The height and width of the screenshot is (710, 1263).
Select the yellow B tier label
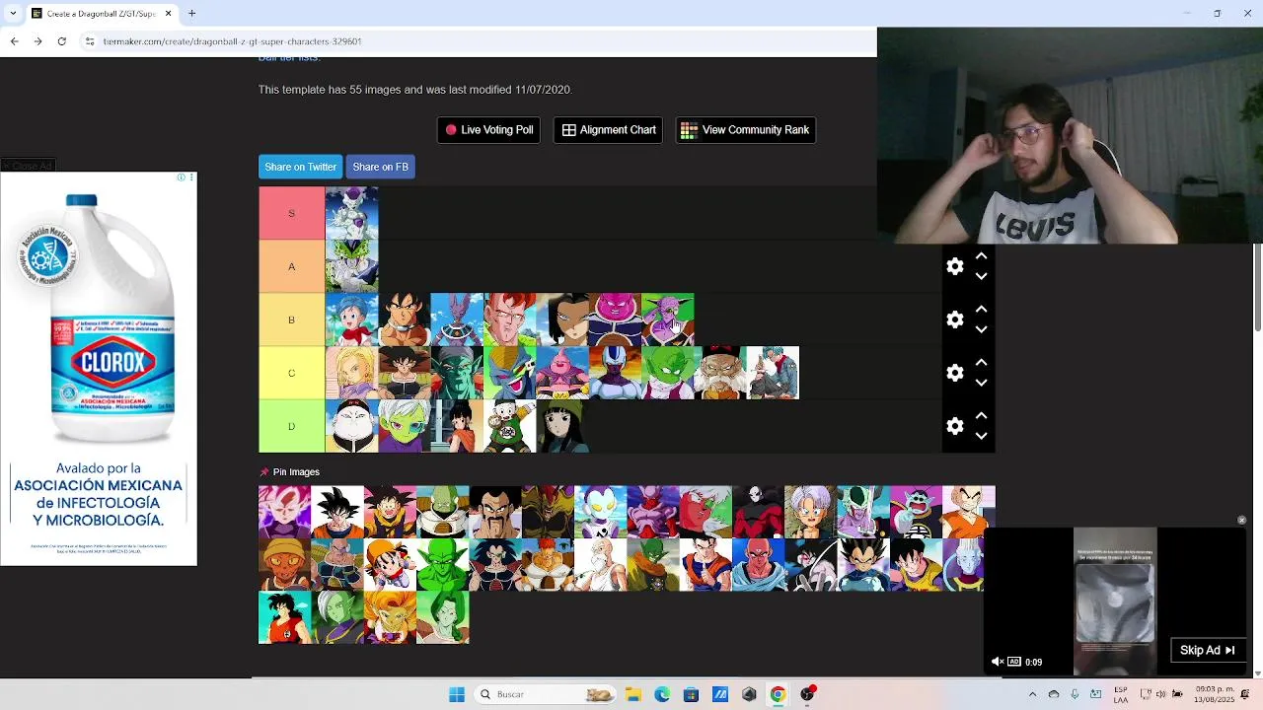pyautogui.click(x=291, y=319)
